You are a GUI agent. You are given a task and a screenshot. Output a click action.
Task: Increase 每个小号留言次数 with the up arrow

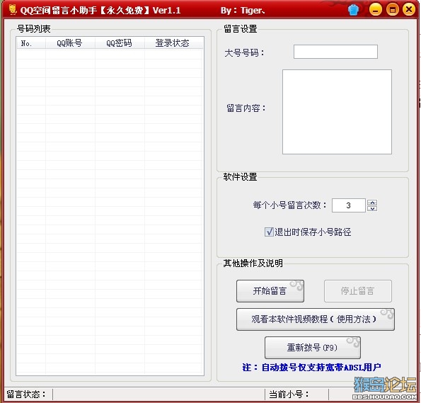pyautogui.click(x=372, y=203)
